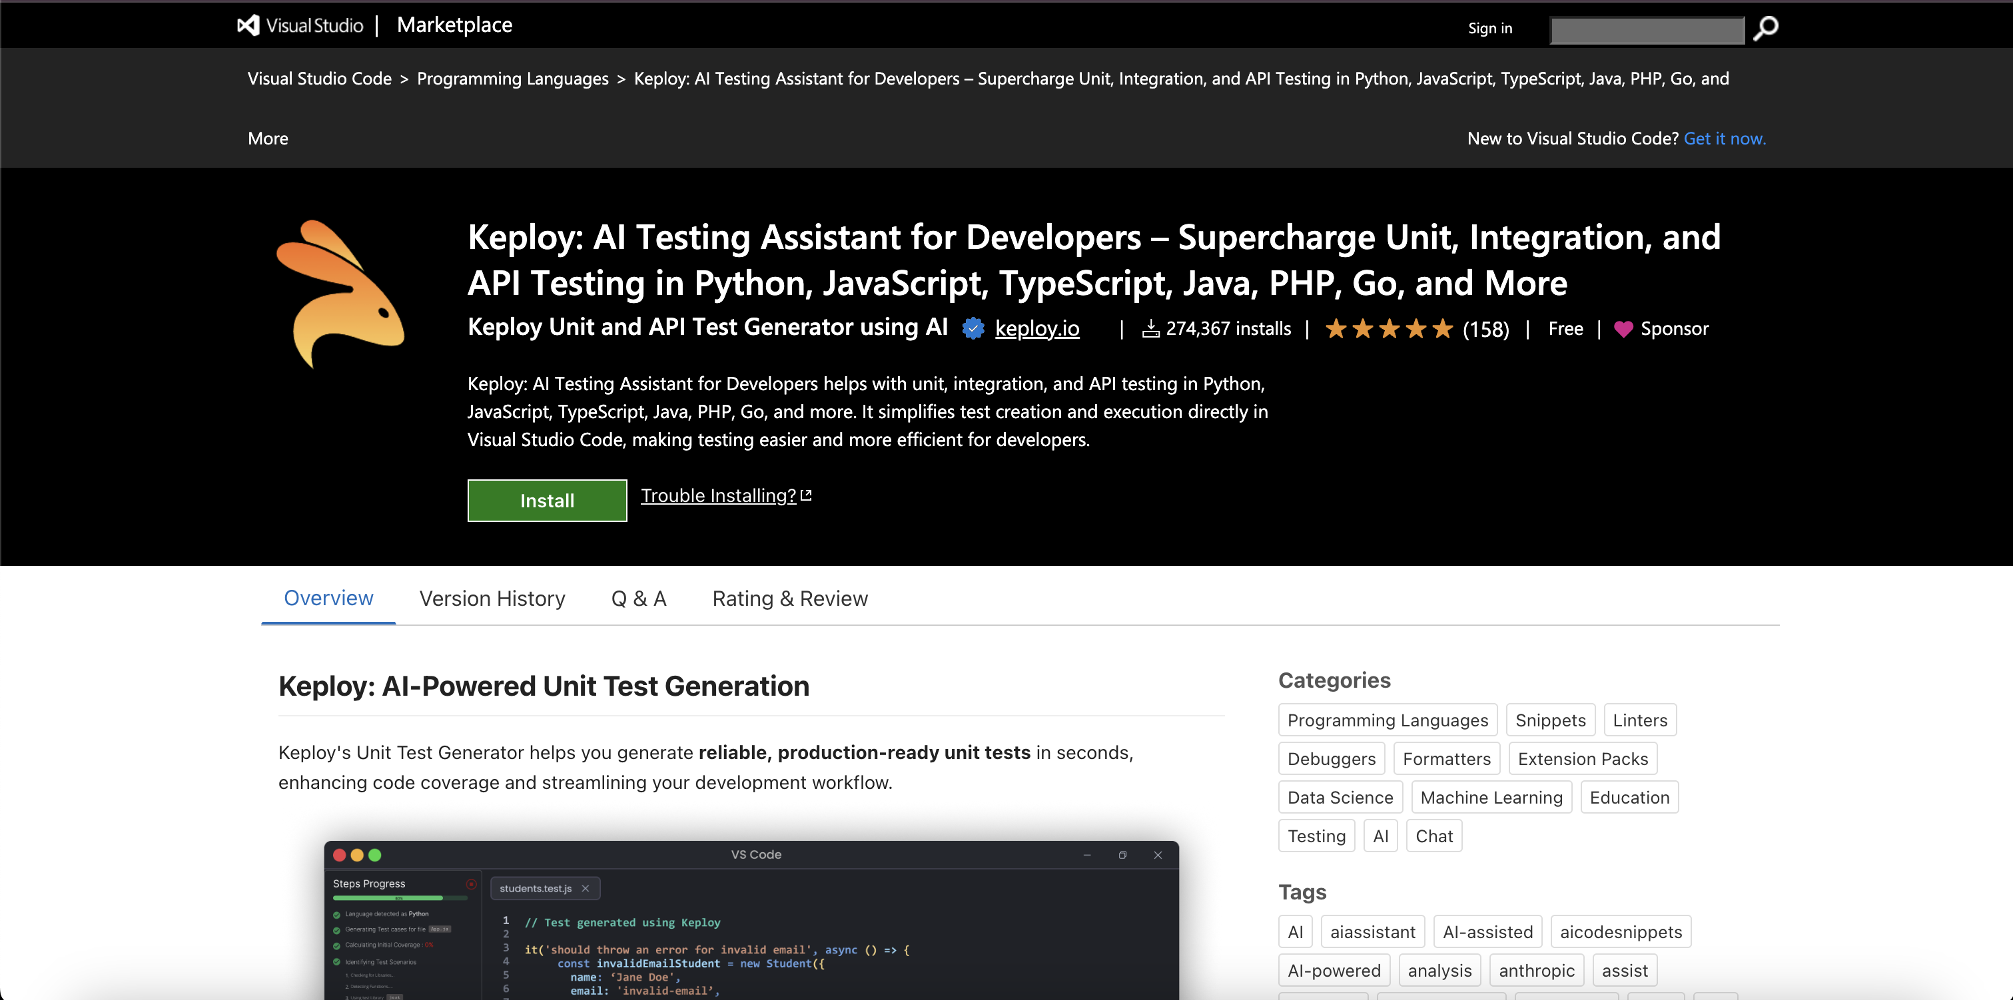Viewport: 2013px width, 1000px height.
Task: Click the Get it now link
Action: pos(1725,138)
